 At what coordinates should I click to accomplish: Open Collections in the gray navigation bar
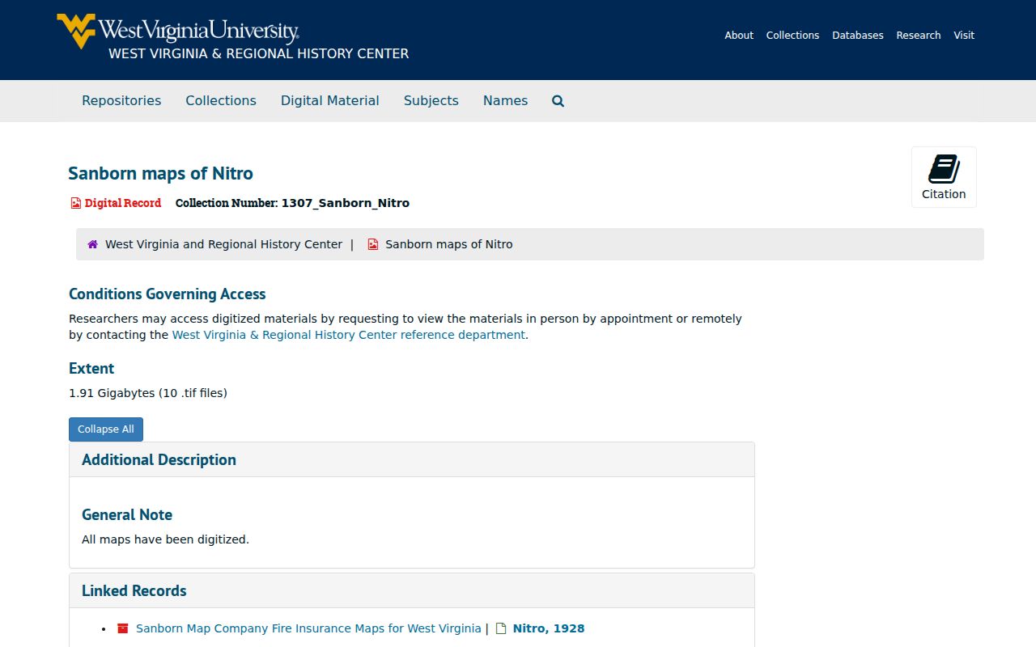click(221, 101)
